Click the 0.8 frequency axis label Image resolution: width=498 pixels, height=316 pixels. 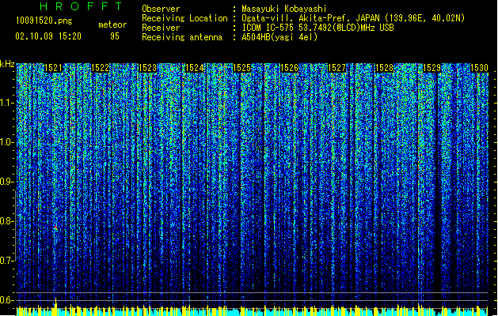[6, 221]
